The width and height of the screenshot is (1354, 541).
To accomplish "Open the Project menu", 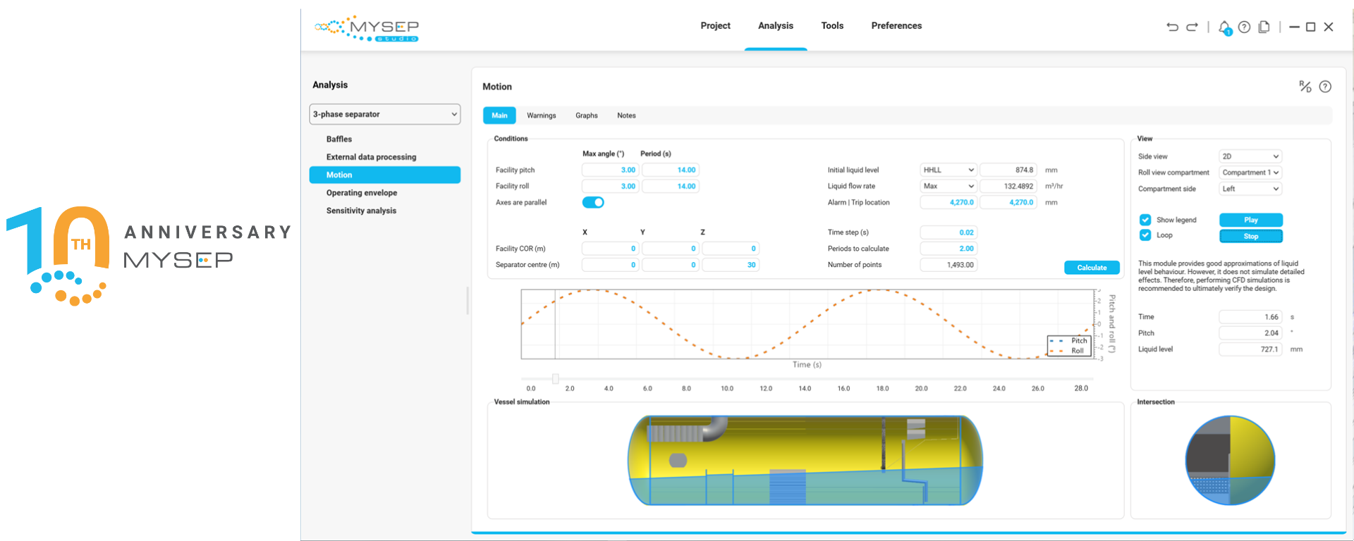I will [715, 26].
